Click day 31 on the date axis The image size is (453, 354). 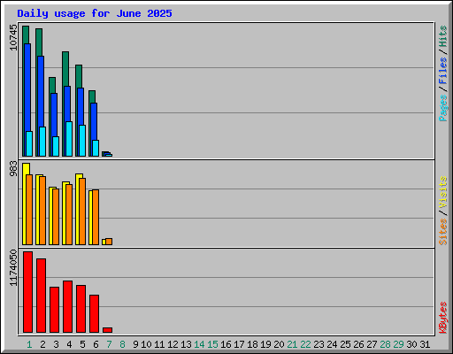tap(425, 344)
